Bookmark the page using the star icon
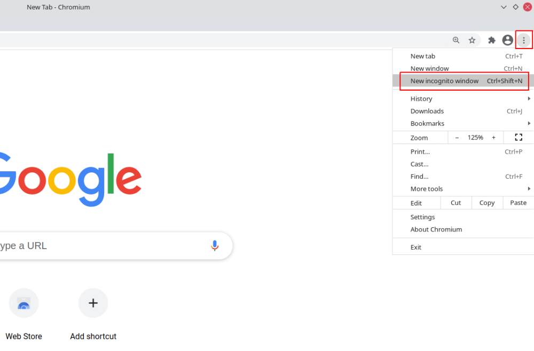Viewport: 534px width, 351px height. tap(472, 40)
